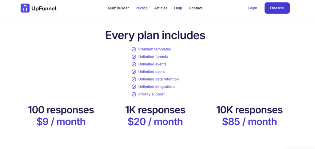Click the UpFunnel brand name text
This screenshot has height=149, width=315.
point(44,8)
